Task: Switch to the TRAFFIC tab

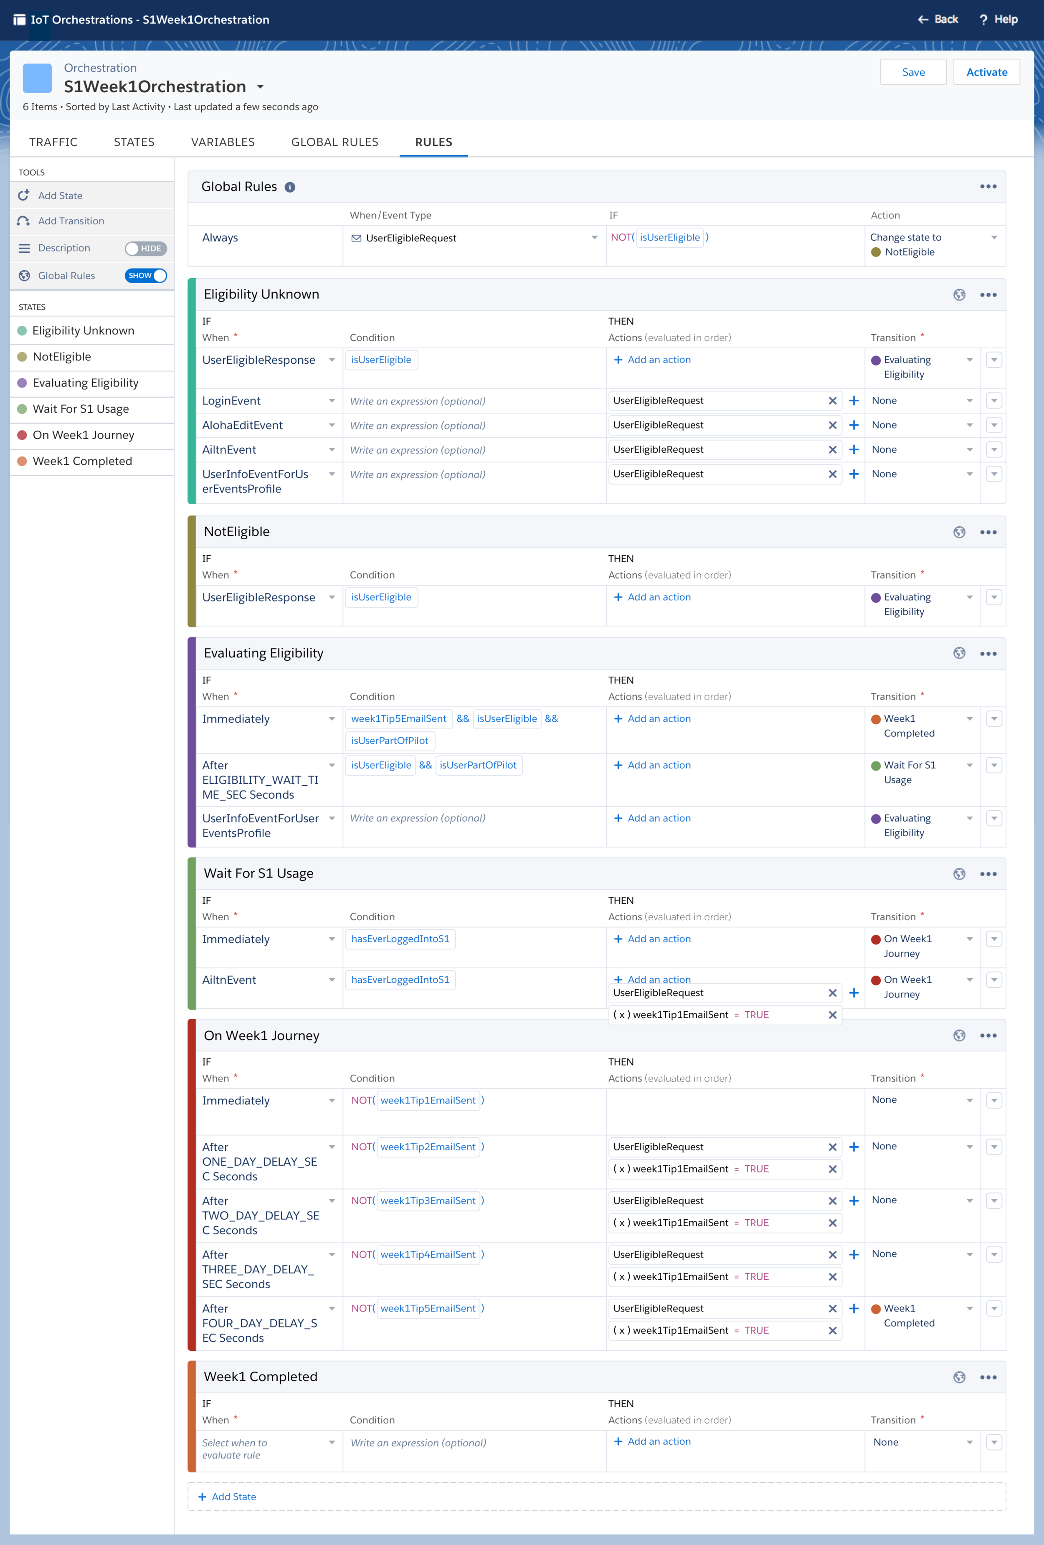Action: (53, 142)
